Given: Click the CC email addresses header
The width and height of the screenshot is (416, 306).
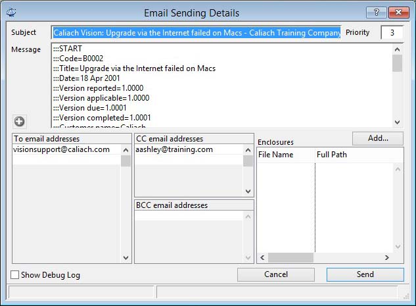Looking at the screenshot, I should point(194,139).
